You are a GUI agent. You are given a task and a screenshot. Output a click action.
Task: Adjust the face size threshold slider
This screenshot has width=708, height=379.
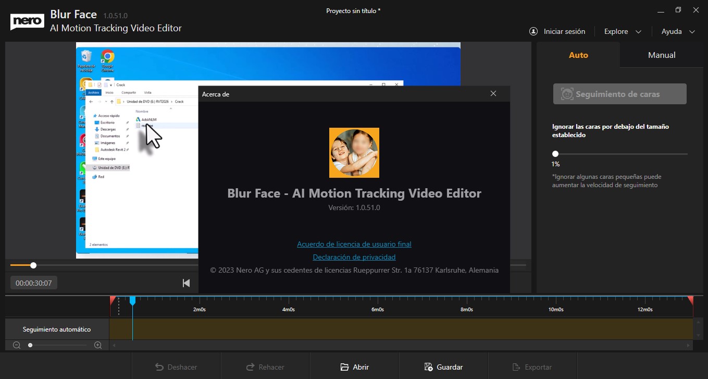(555, 154)
